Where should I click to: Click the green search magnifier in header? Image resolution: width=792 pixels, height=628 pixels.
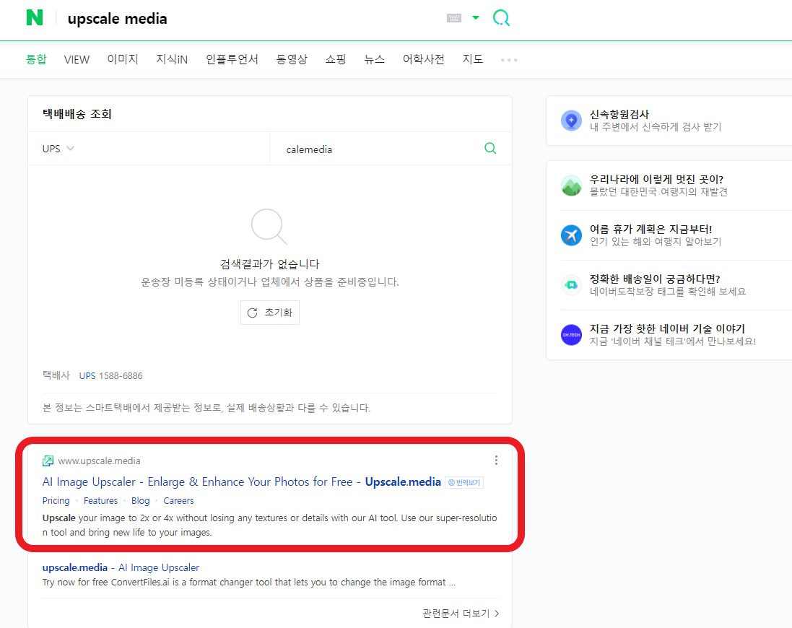(x=501, y=18)
